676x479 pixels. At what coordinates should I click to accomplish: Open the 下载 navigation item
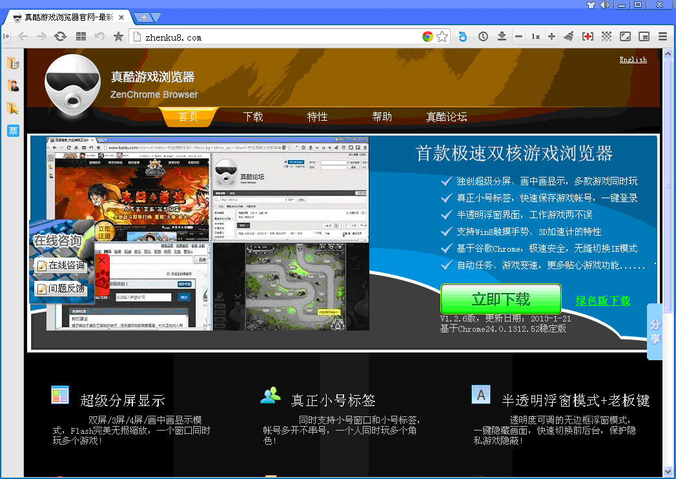coord(253,116)
